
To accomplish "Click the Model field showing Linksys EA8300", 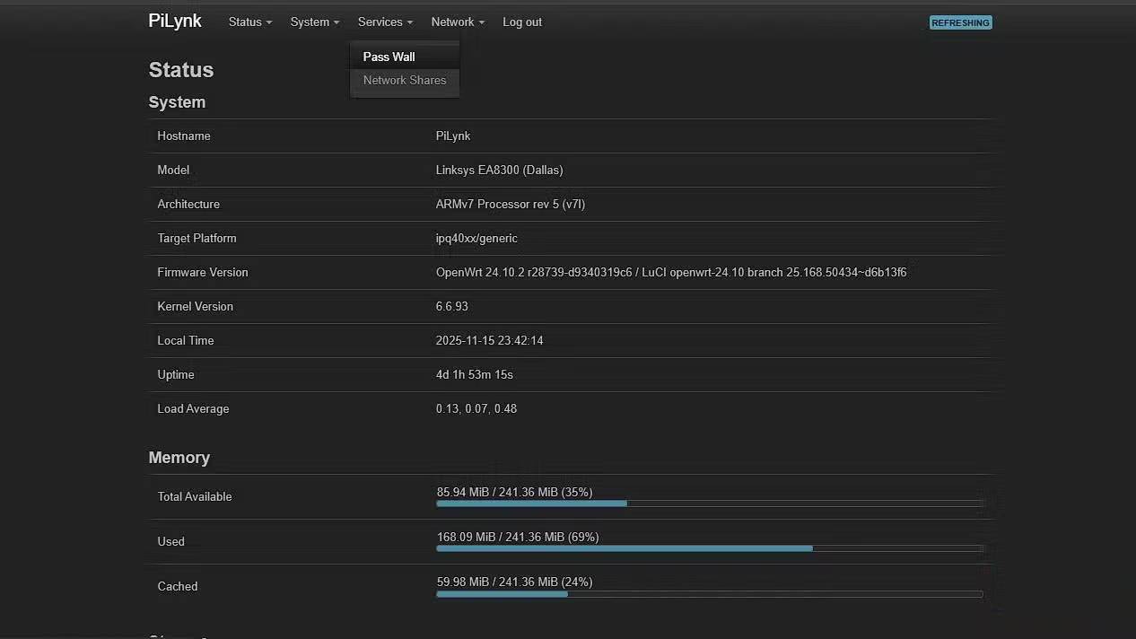I will (499, 170).
